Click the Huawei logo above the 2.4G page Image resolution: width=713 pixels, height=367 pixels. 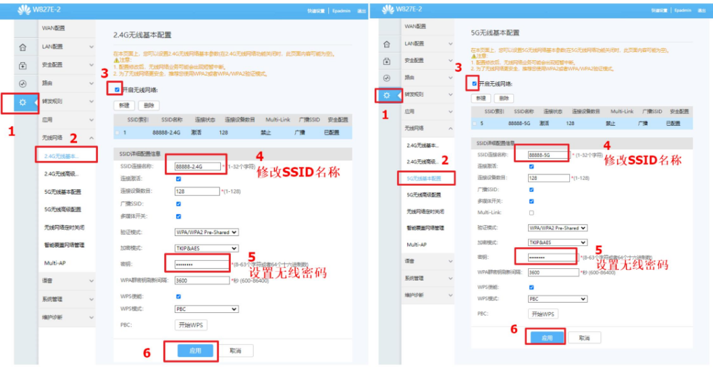pos(26,9)
